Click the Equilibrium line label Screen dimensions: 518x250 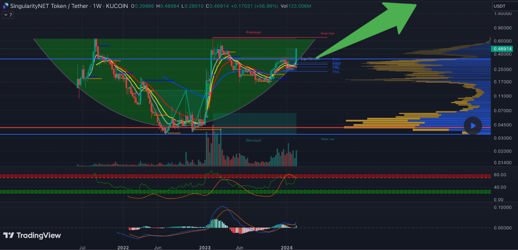tap(310, 59)
